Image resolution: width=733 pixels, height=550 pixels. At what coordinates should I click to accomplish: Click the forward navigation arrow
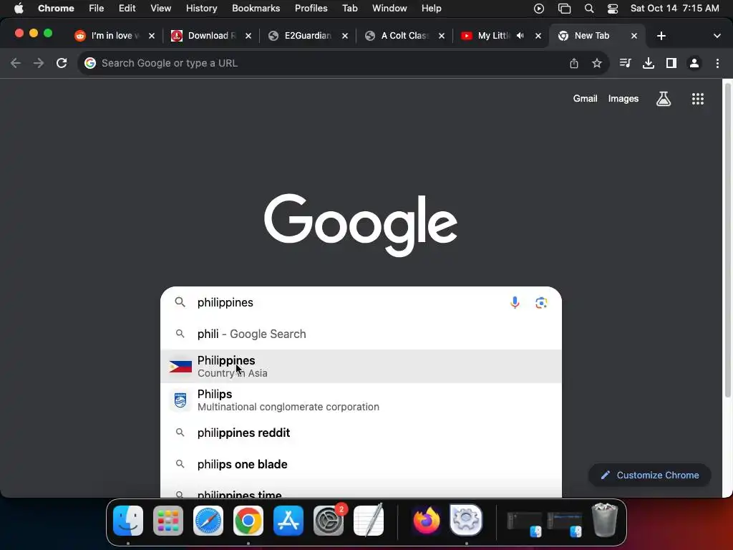tap(39, 63)
